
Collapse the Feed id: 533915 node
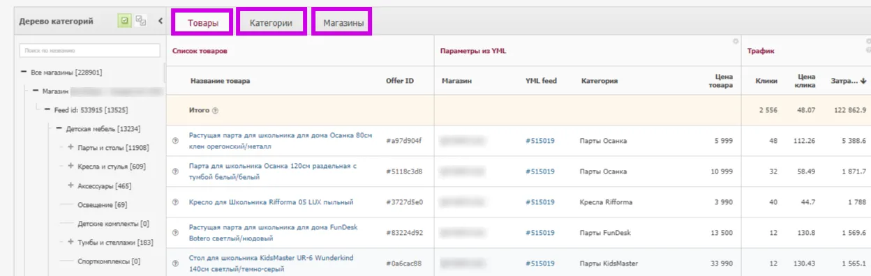tap(47, 110)
